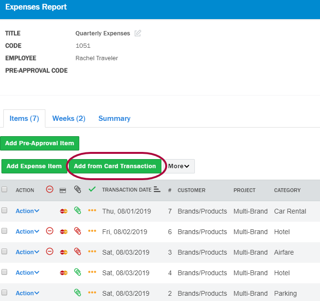320x301 pixels.
Task: Click the Car Rental category cell
Action: (290, 211)
